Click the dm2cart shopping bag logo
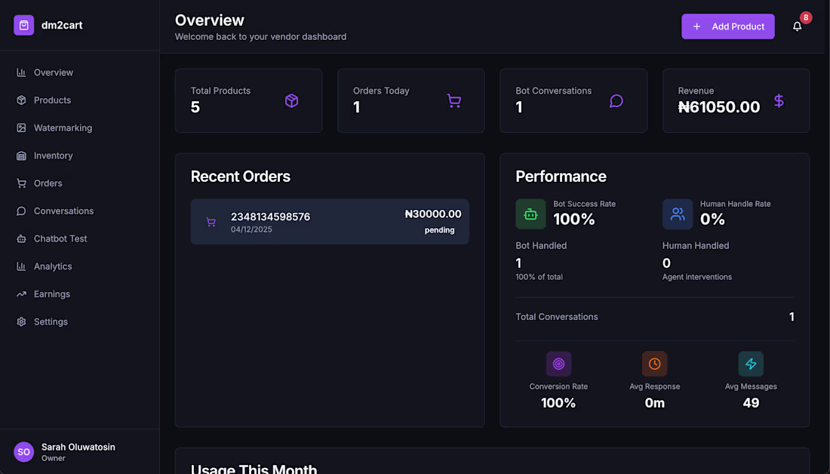The height and width of the screenshot is (474, 830). 24,26
